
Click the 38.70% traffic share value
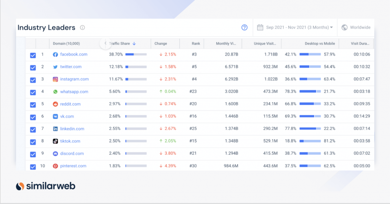click(116, 54)
